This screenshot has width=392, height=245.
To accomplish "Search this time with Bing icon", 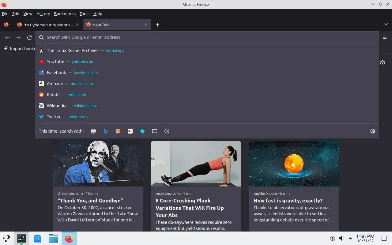I will click(x=106, y=131).
